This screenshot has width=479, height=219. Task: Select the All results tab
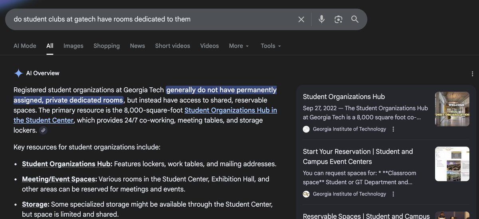50,46
